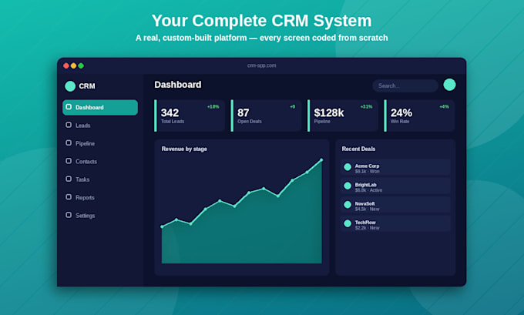Image resolution: width=524 pixels, height=315 pixels.
Task: Click the green maximize window dot
Action: [x=81, y=65]
